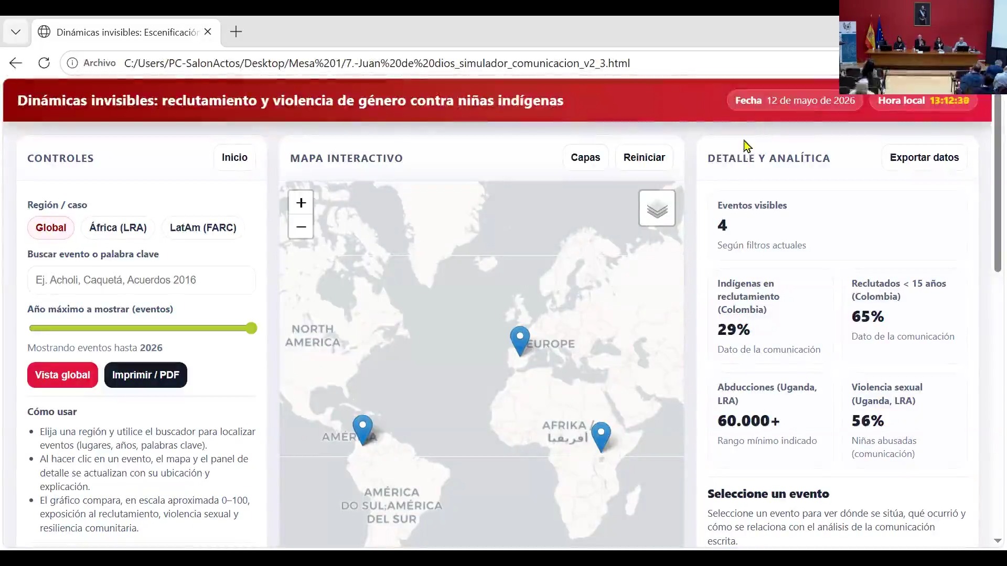The width and height of the screenshot is (1007, 566).
Task: Click the NORTH AMERICA map label
Action: pyautogui.click(x=313, y=335)
